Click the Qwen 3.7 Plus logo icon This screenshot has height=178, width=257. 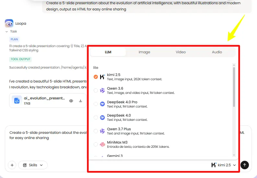click(x=102, y=131)
